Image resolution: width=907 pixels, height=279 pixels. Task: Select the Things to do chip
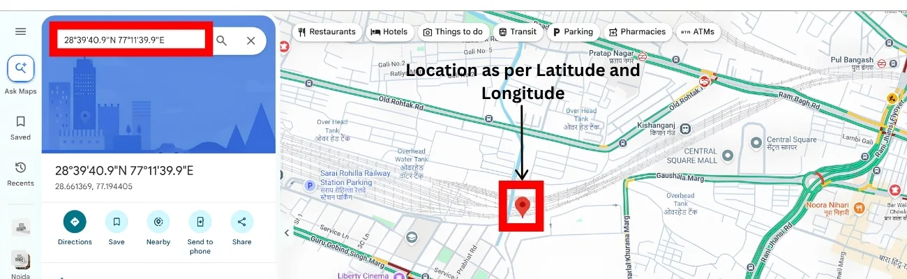pos(453,32)
